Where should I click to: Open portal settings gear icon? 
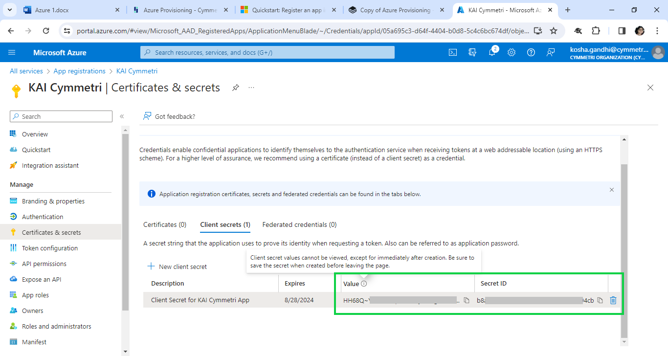pyautogui.click(x=512, y=52)
